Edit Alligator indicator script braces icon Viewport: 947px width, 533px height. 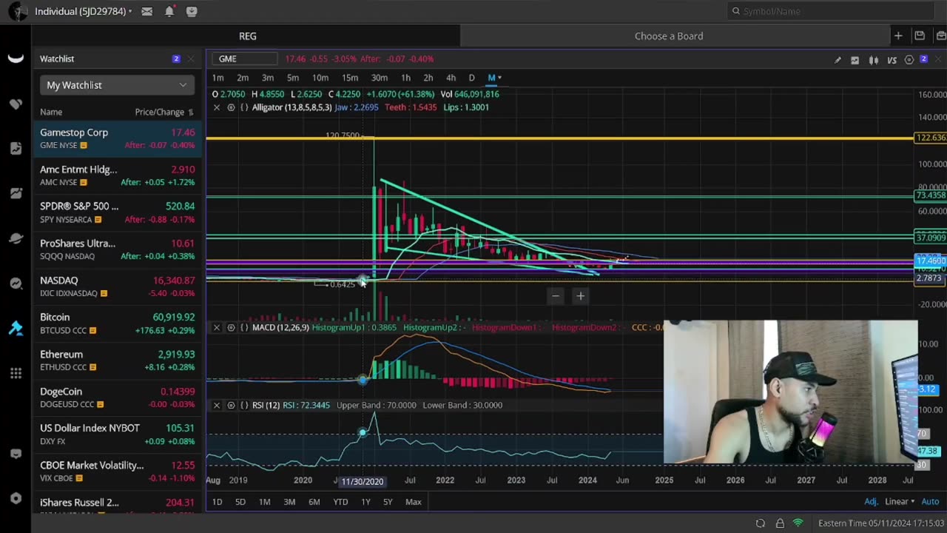pyautogui.click(x=244, y=107)
